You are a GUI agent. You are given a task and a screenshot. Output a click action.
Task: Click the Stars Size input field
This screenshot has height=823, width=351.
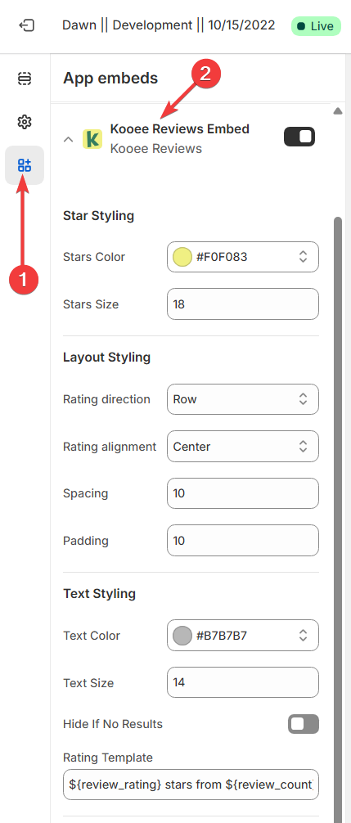pyautogui.click(x=243, y=304)
